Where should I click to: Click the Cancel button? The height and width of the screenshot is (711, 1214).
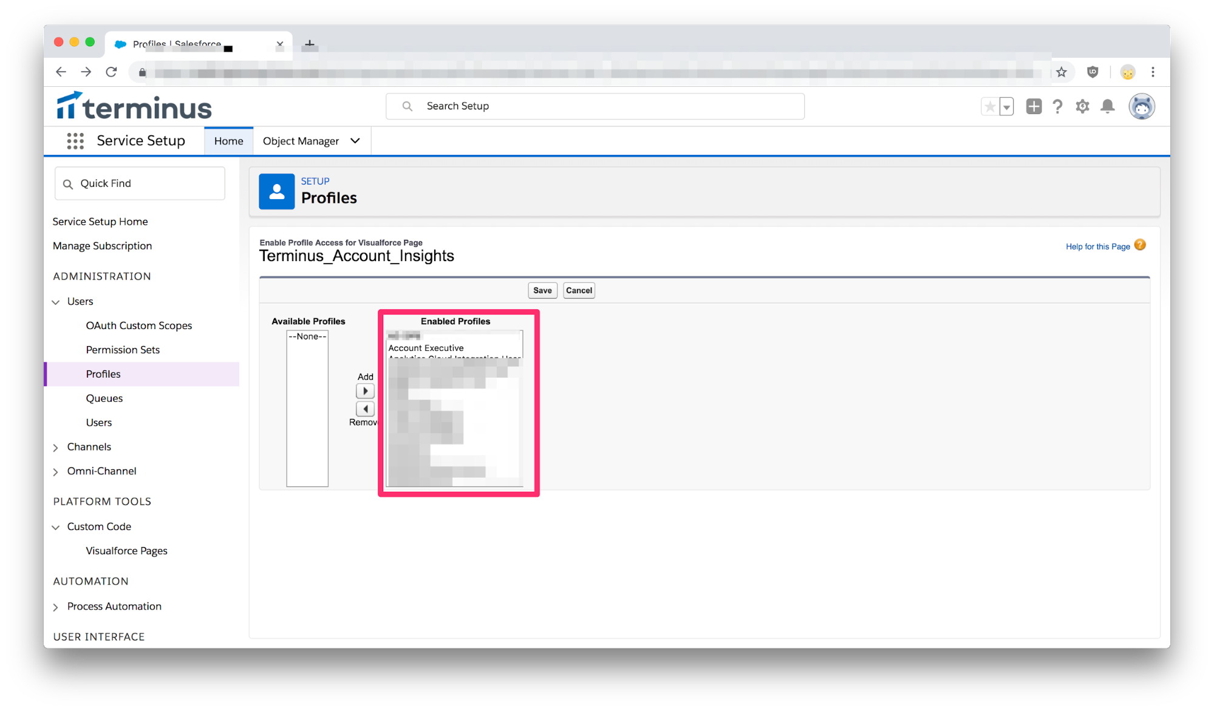579,290
